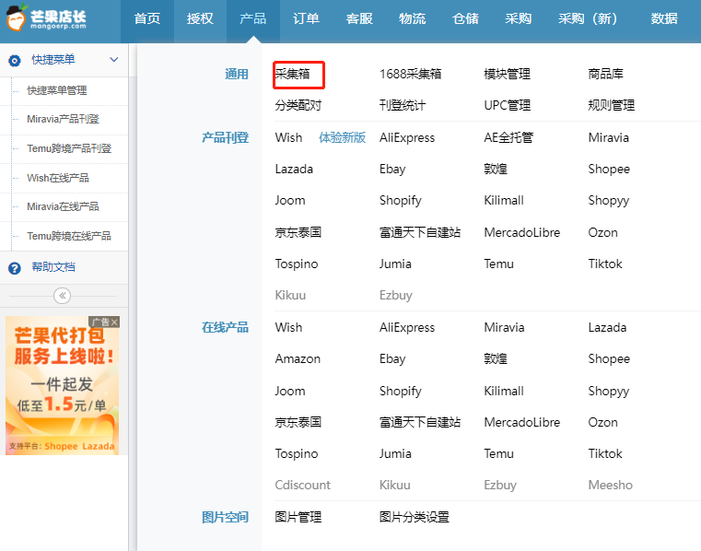The image size is (701, 551).
Task: Open 京东泰国 under 产品刊登
Action: coord(298,232)
